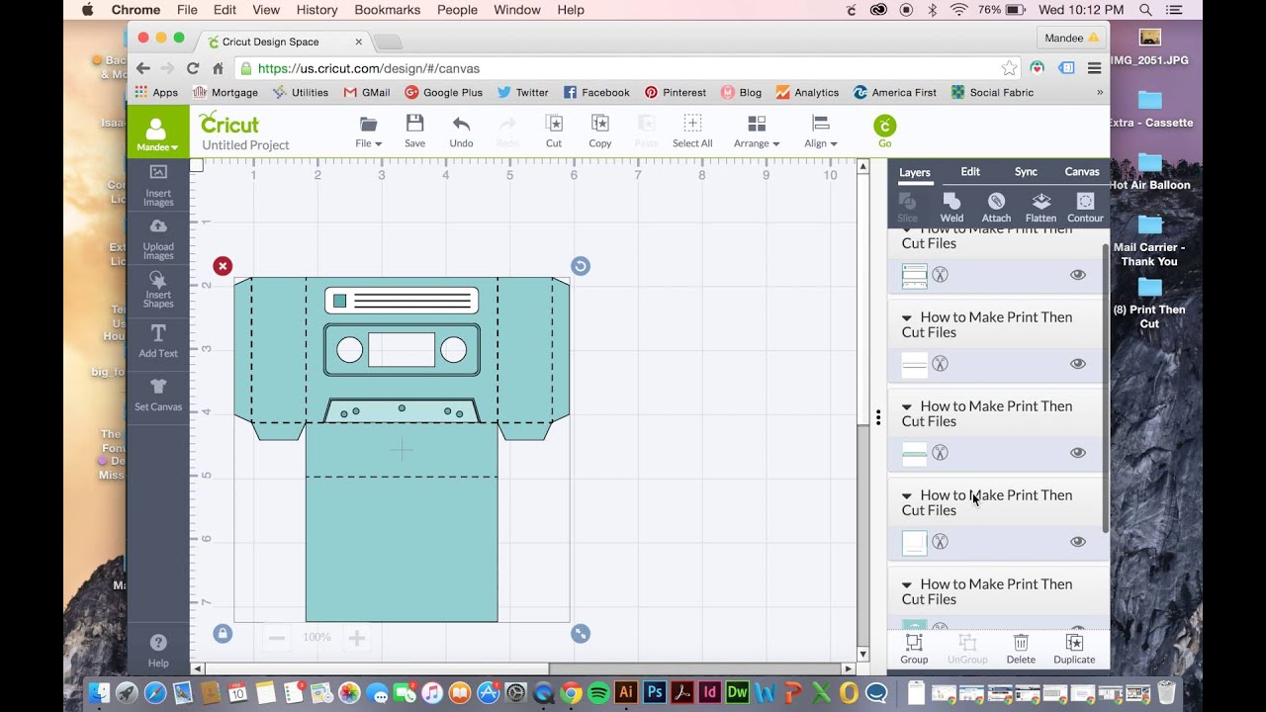
Task: Zoom out with the minus button
Action: (277, 638)
